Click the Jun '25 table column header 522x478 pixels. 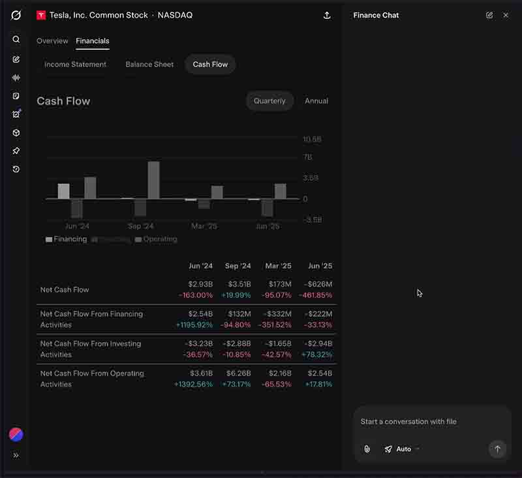320,266
